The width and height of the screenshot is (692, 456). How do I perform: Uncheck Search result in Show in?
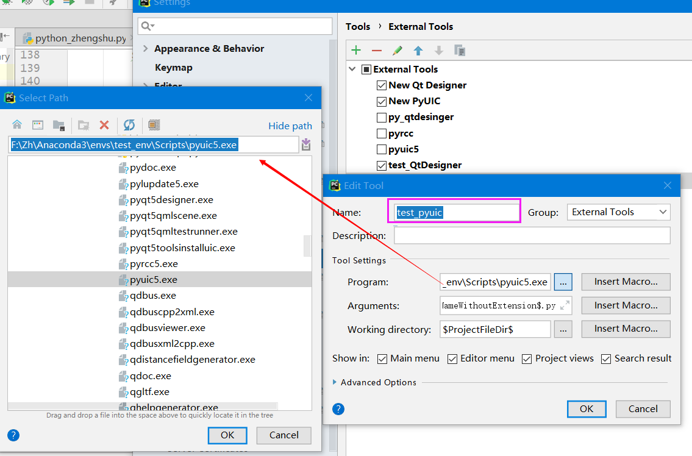(x=606, y=359)
